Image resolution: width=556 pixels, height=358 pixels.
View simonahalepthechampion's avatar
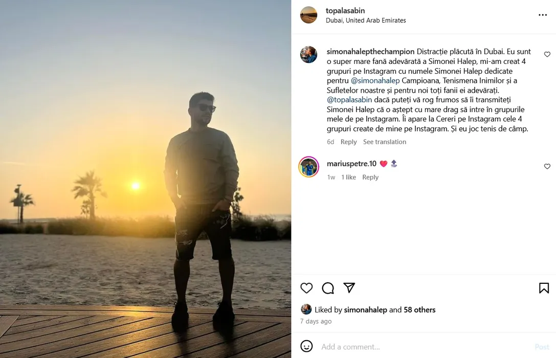pos(308,55)
